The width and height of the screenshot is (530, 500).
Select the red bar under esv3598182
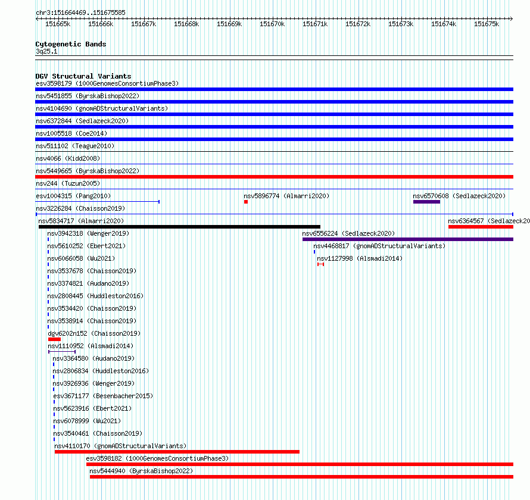pos(300,464)
